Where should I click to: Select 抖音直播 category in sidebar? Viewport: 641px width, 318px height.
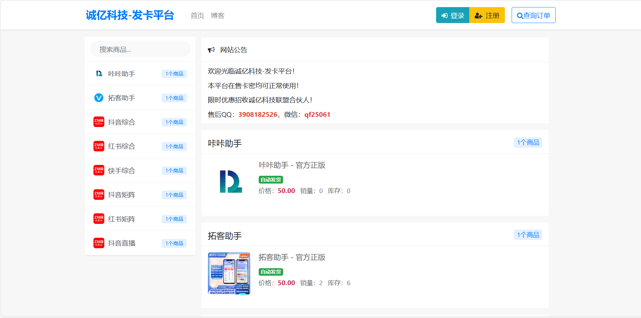140,243
